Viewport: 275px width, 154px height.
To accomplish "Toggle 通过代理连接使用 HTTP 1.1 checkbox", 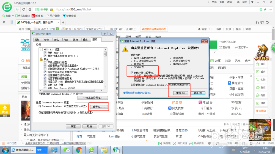I will coord(45,56).
